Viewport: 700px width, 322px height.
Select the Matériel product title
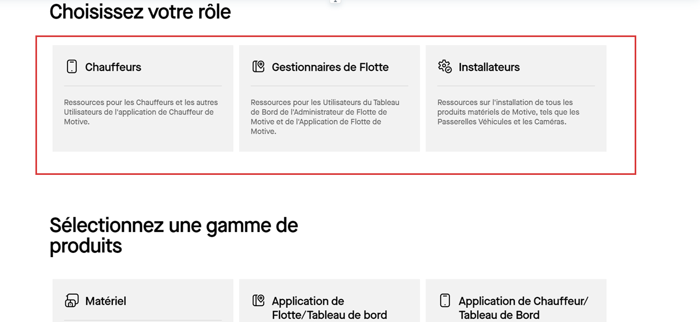[106, 301]
